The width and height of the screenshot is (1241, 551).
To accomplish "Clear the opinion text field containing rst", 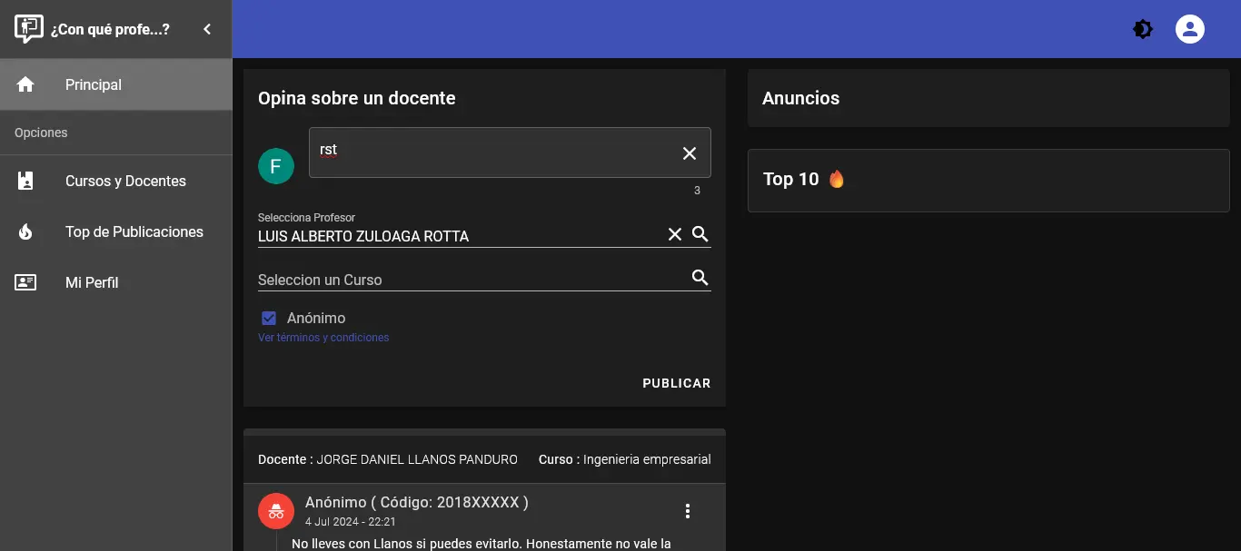I will coord(690,153).
